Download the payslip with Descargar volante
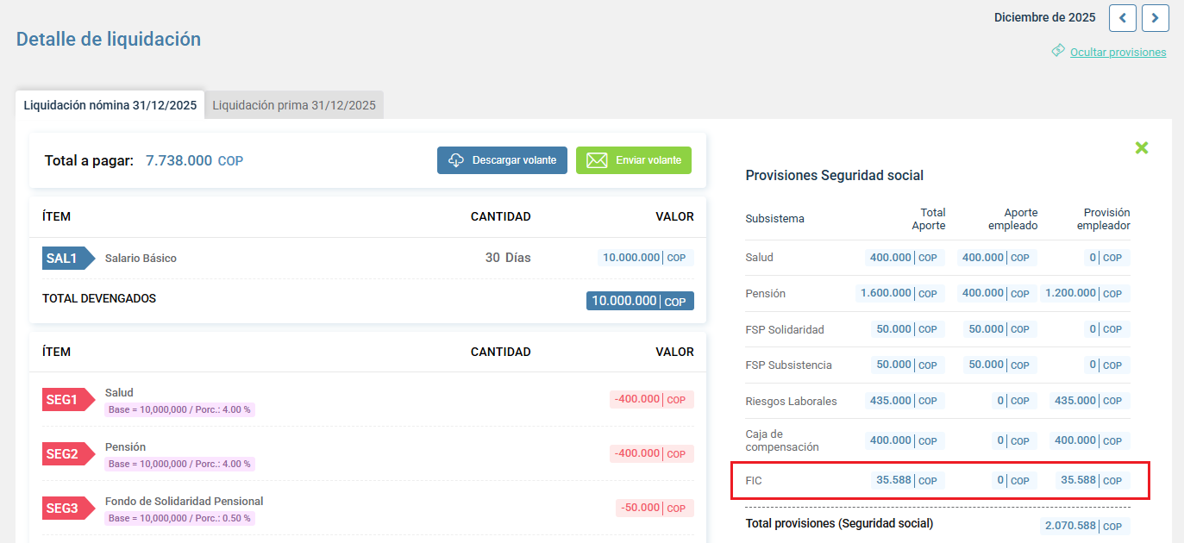 [502, 160]
